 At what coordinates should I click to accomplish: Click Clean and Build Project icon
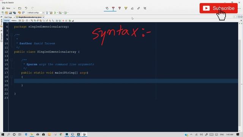tap(51, 13)
